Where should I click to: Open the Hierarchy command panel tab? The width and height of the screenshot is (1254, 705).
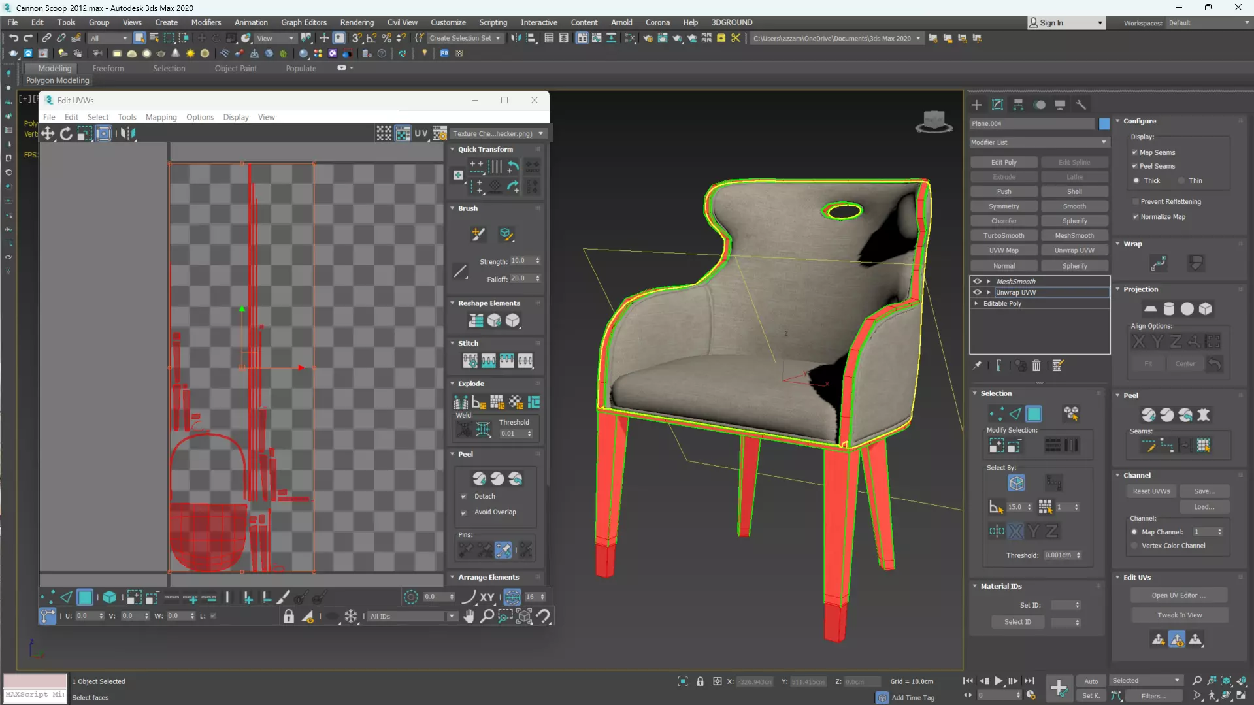pyautogui.click(x=1018, y=105)
